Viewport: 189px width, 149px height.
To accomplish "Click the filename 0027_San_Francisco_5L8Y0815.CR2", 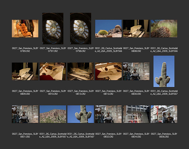I will click(x=108, y=92).
